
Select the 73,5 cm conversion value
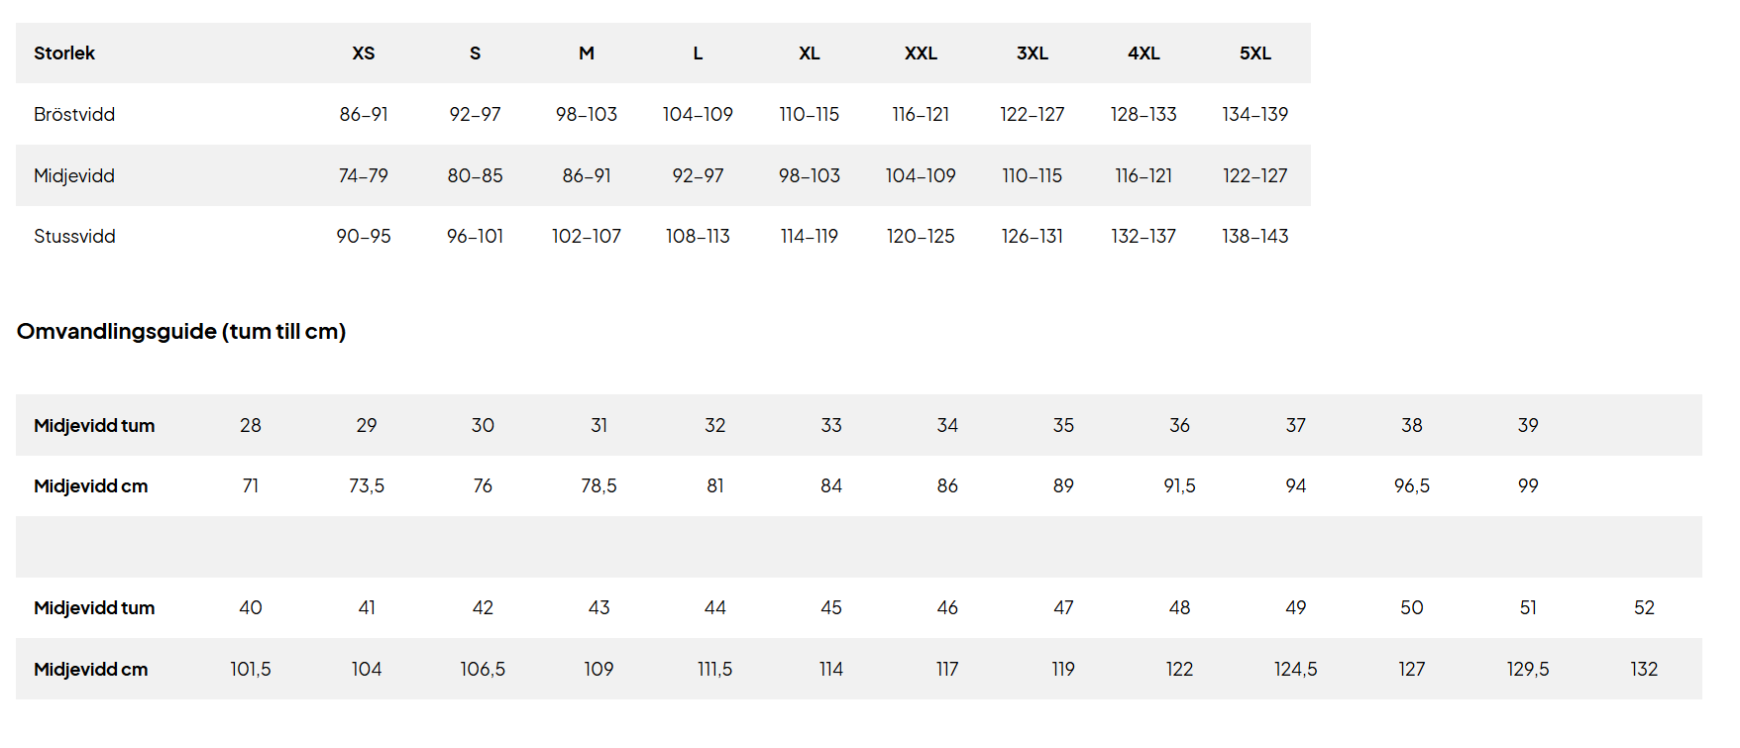tap(367, 486)
